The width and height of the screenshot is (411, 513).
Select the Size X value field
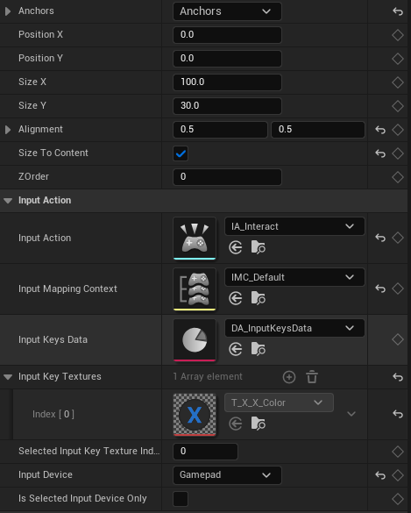click(227, 82)
